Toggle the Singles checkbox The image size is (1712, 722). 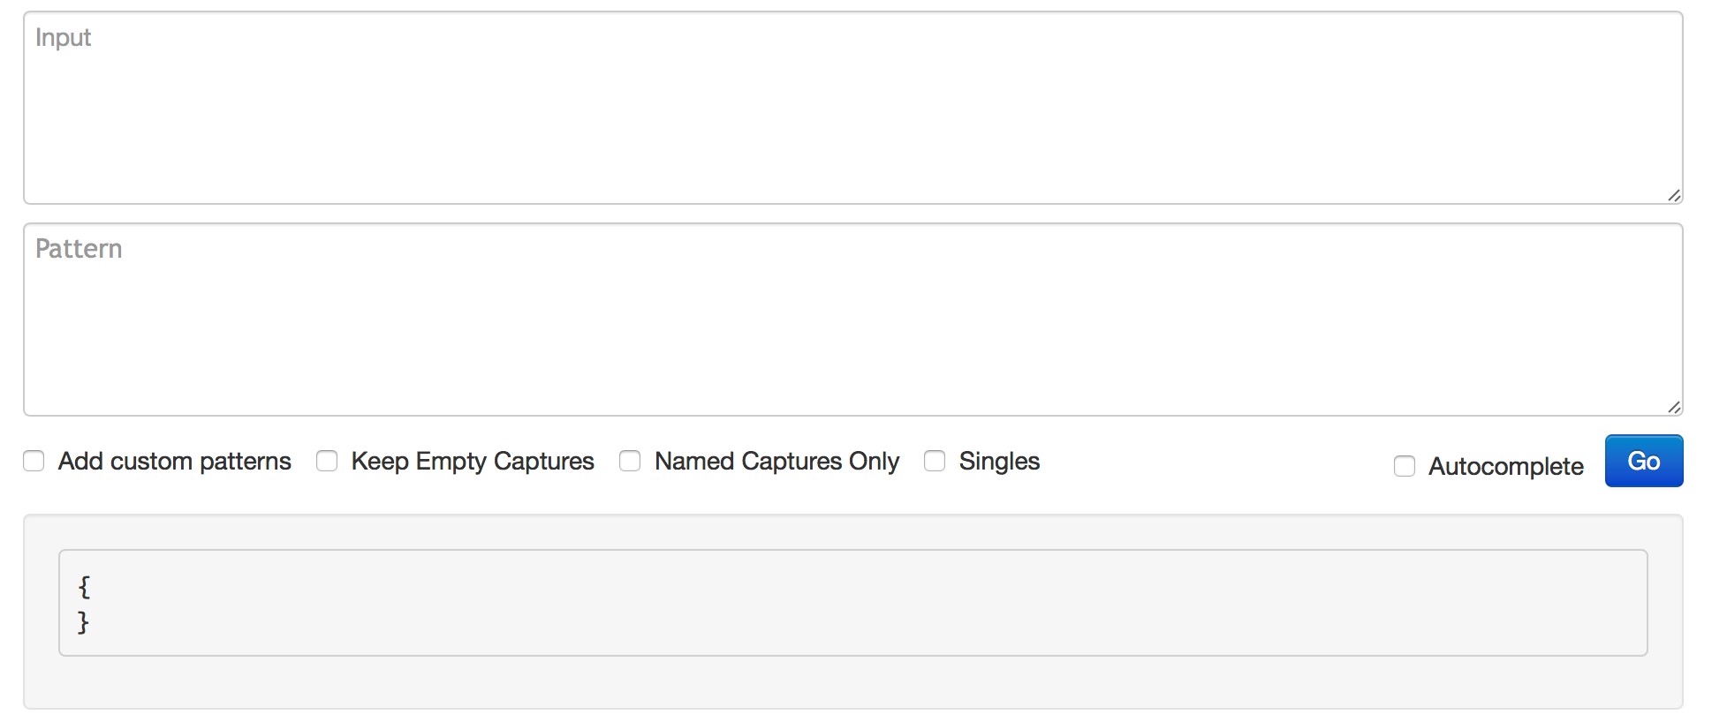pyautogui.click(x=935, y=461)
